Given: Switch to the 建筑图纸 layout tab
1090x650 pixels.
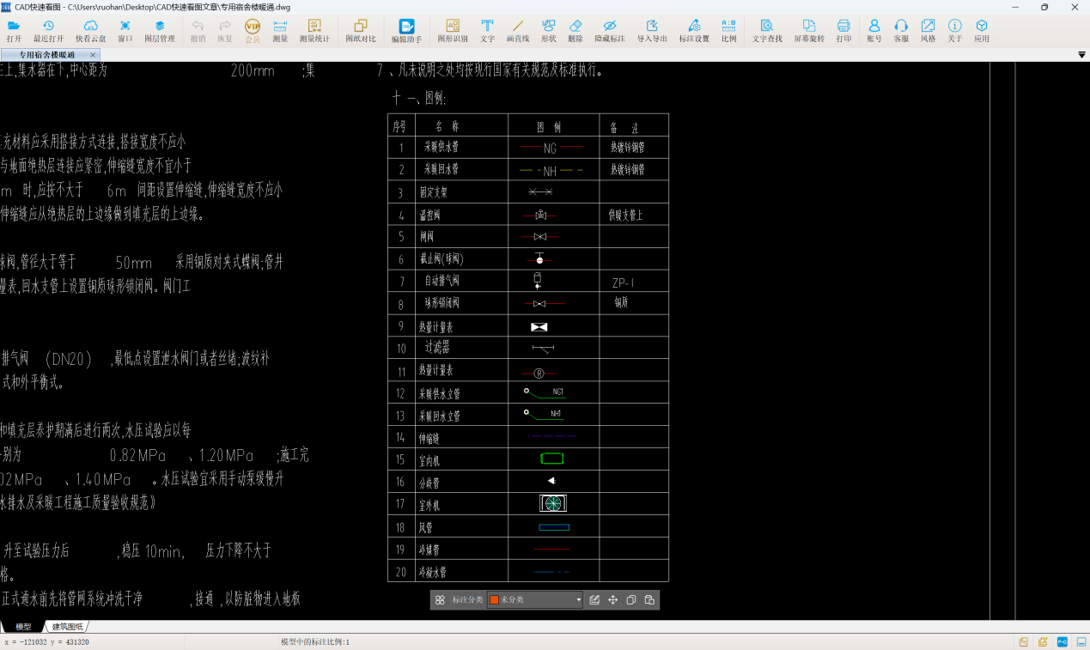Looking at the screenshot, I should [x=67, y=627].
